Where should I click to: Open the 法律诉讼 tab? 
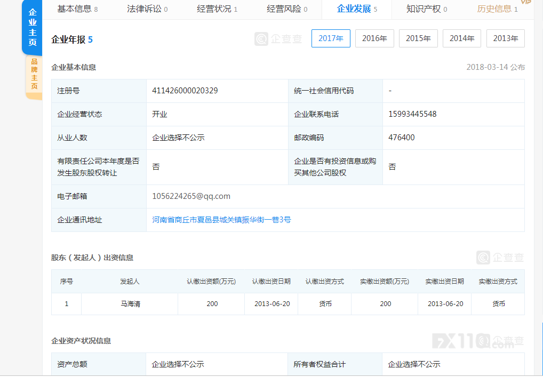click(147, 9)
